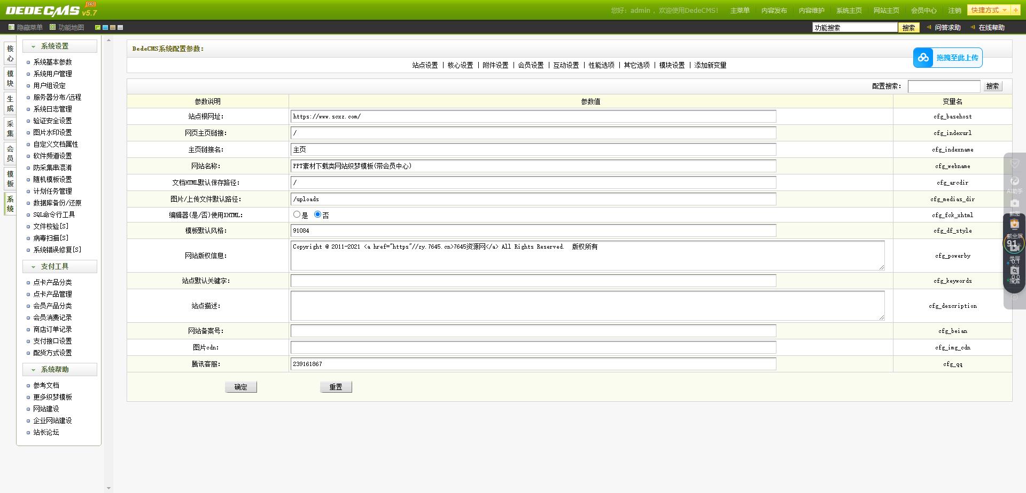Collapse the 系统设置 sidebar section

click(x=33, y=46)
